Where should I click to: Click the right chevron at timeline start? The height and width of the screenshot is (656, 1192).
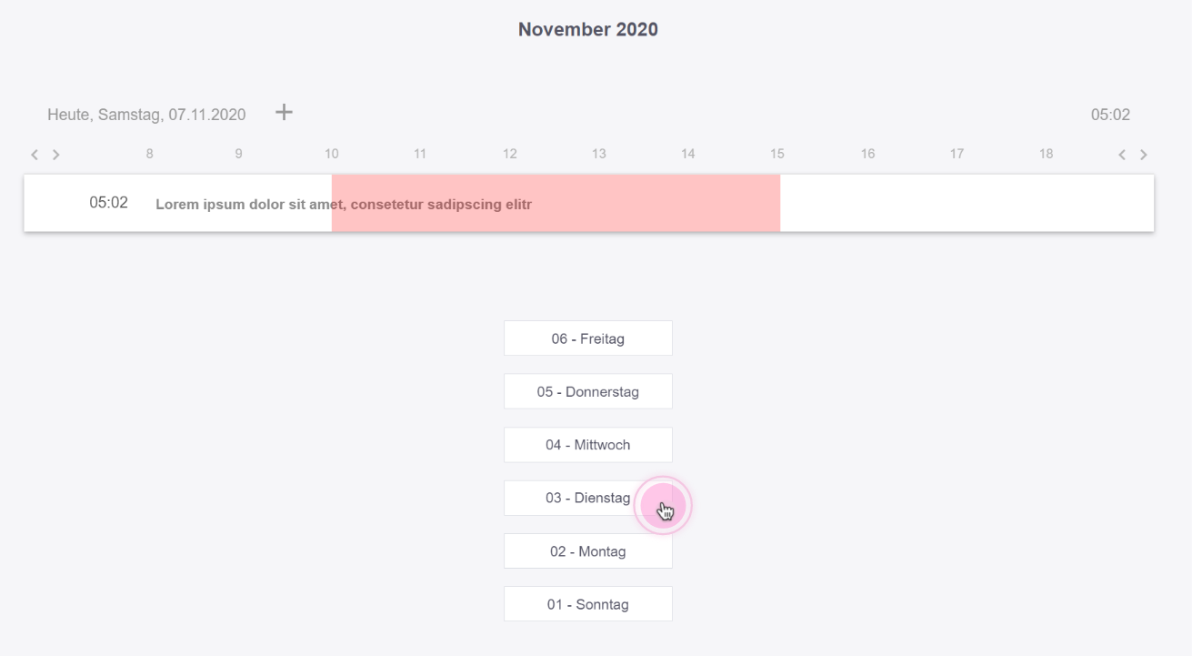point(55,155)
